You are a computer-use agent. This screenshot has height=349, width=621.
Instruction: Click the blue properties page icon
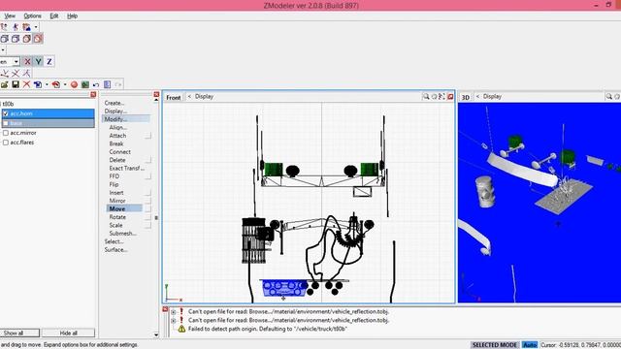point(107,84)
